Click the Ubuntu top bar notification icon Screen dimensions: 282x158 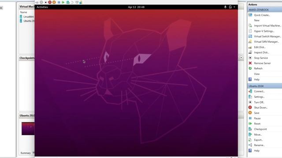coord(230,7)
